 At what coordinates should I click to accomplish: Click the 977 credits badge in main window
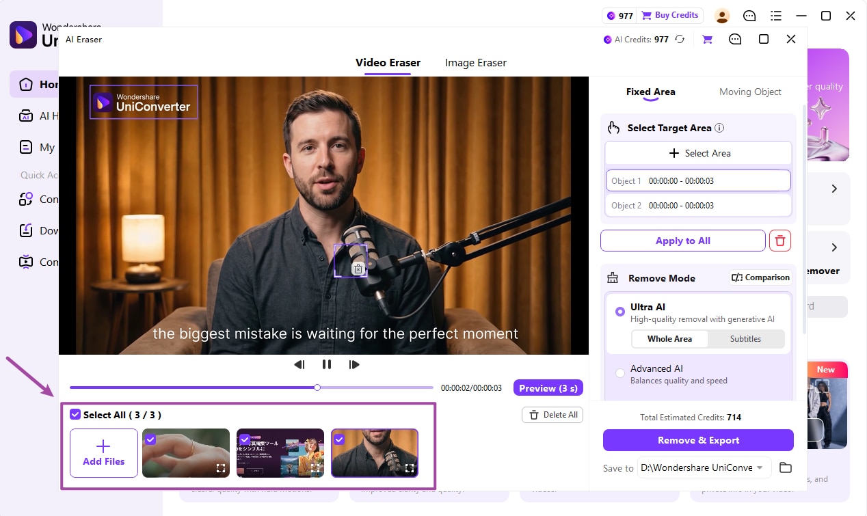point(619,16)
